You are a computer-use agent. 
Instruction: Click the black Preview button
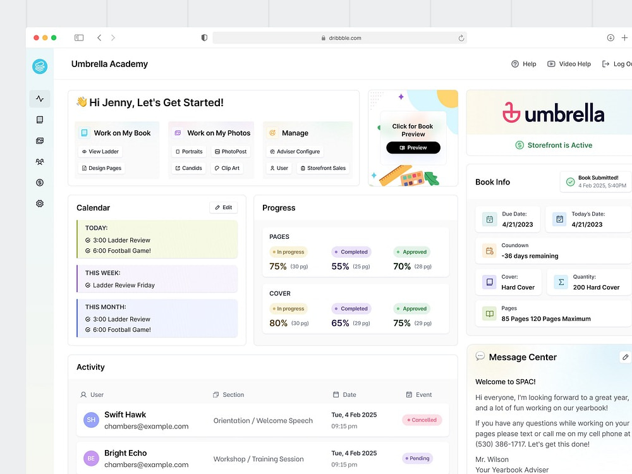413,147
